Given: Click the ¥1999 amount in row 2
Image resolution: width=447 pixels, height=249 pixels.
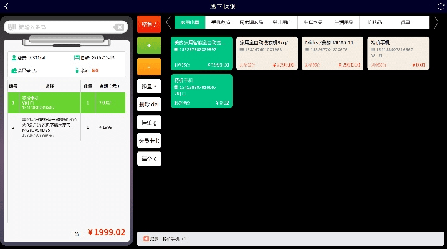Looking at the screenshot, I should pyautogui.click(x=105, y=127).
